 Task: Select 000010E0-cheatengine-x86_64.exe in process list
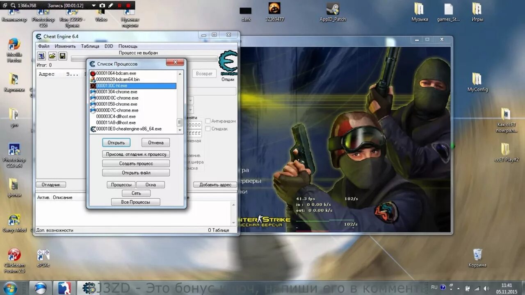tap(133, 129)
